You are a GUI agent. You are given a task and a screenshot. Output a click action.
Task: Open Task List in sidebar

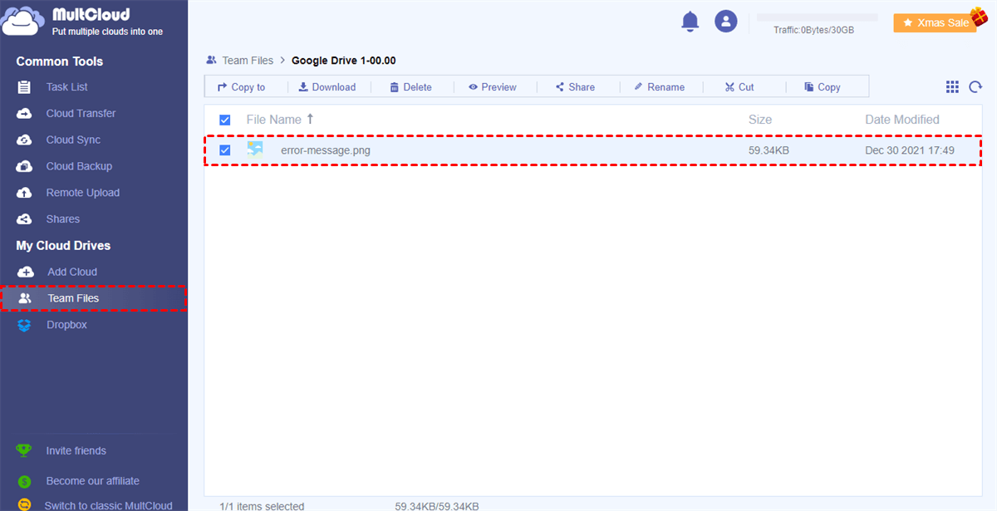coord(66,87)
